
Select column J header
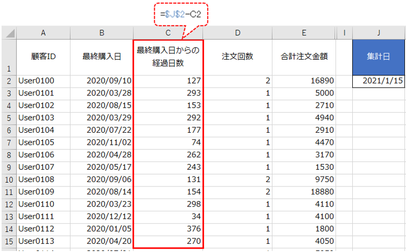pyautogui.click(x=378, y=33)
